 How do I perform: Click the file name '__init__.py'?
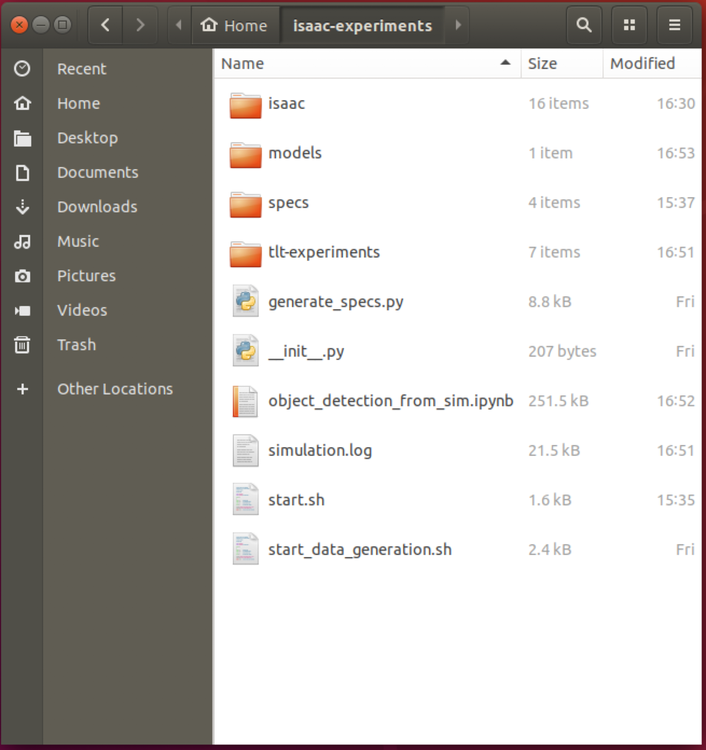(x=306, y=352)
